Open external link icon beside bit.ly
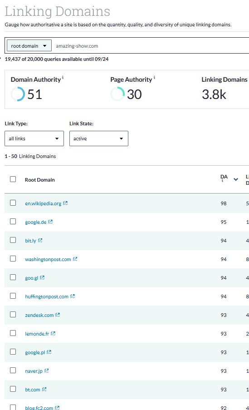The image size is (249, 410). pyautogui.click(x=40, y=240)
